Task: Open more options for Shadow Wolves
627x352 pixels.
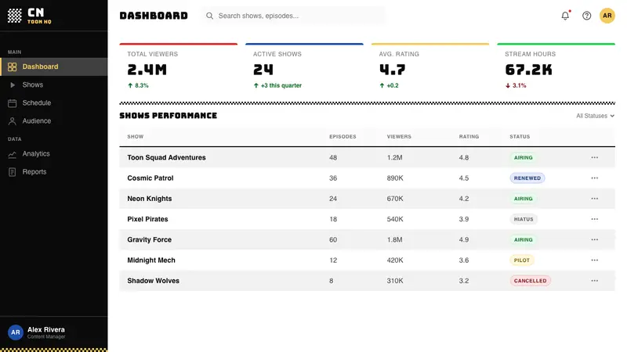Action: (595, 281)
